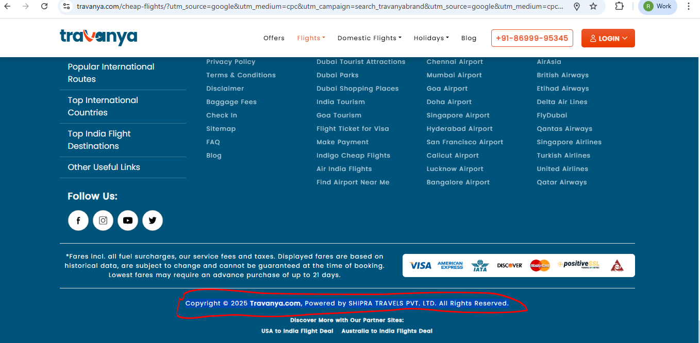Click the Visa payment logo
The width and height of the screenshot is (700, 343).
pyautogui.click(x=420, y=265)
